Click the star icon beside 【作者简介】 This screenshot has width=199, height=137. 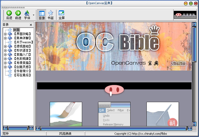10,71
